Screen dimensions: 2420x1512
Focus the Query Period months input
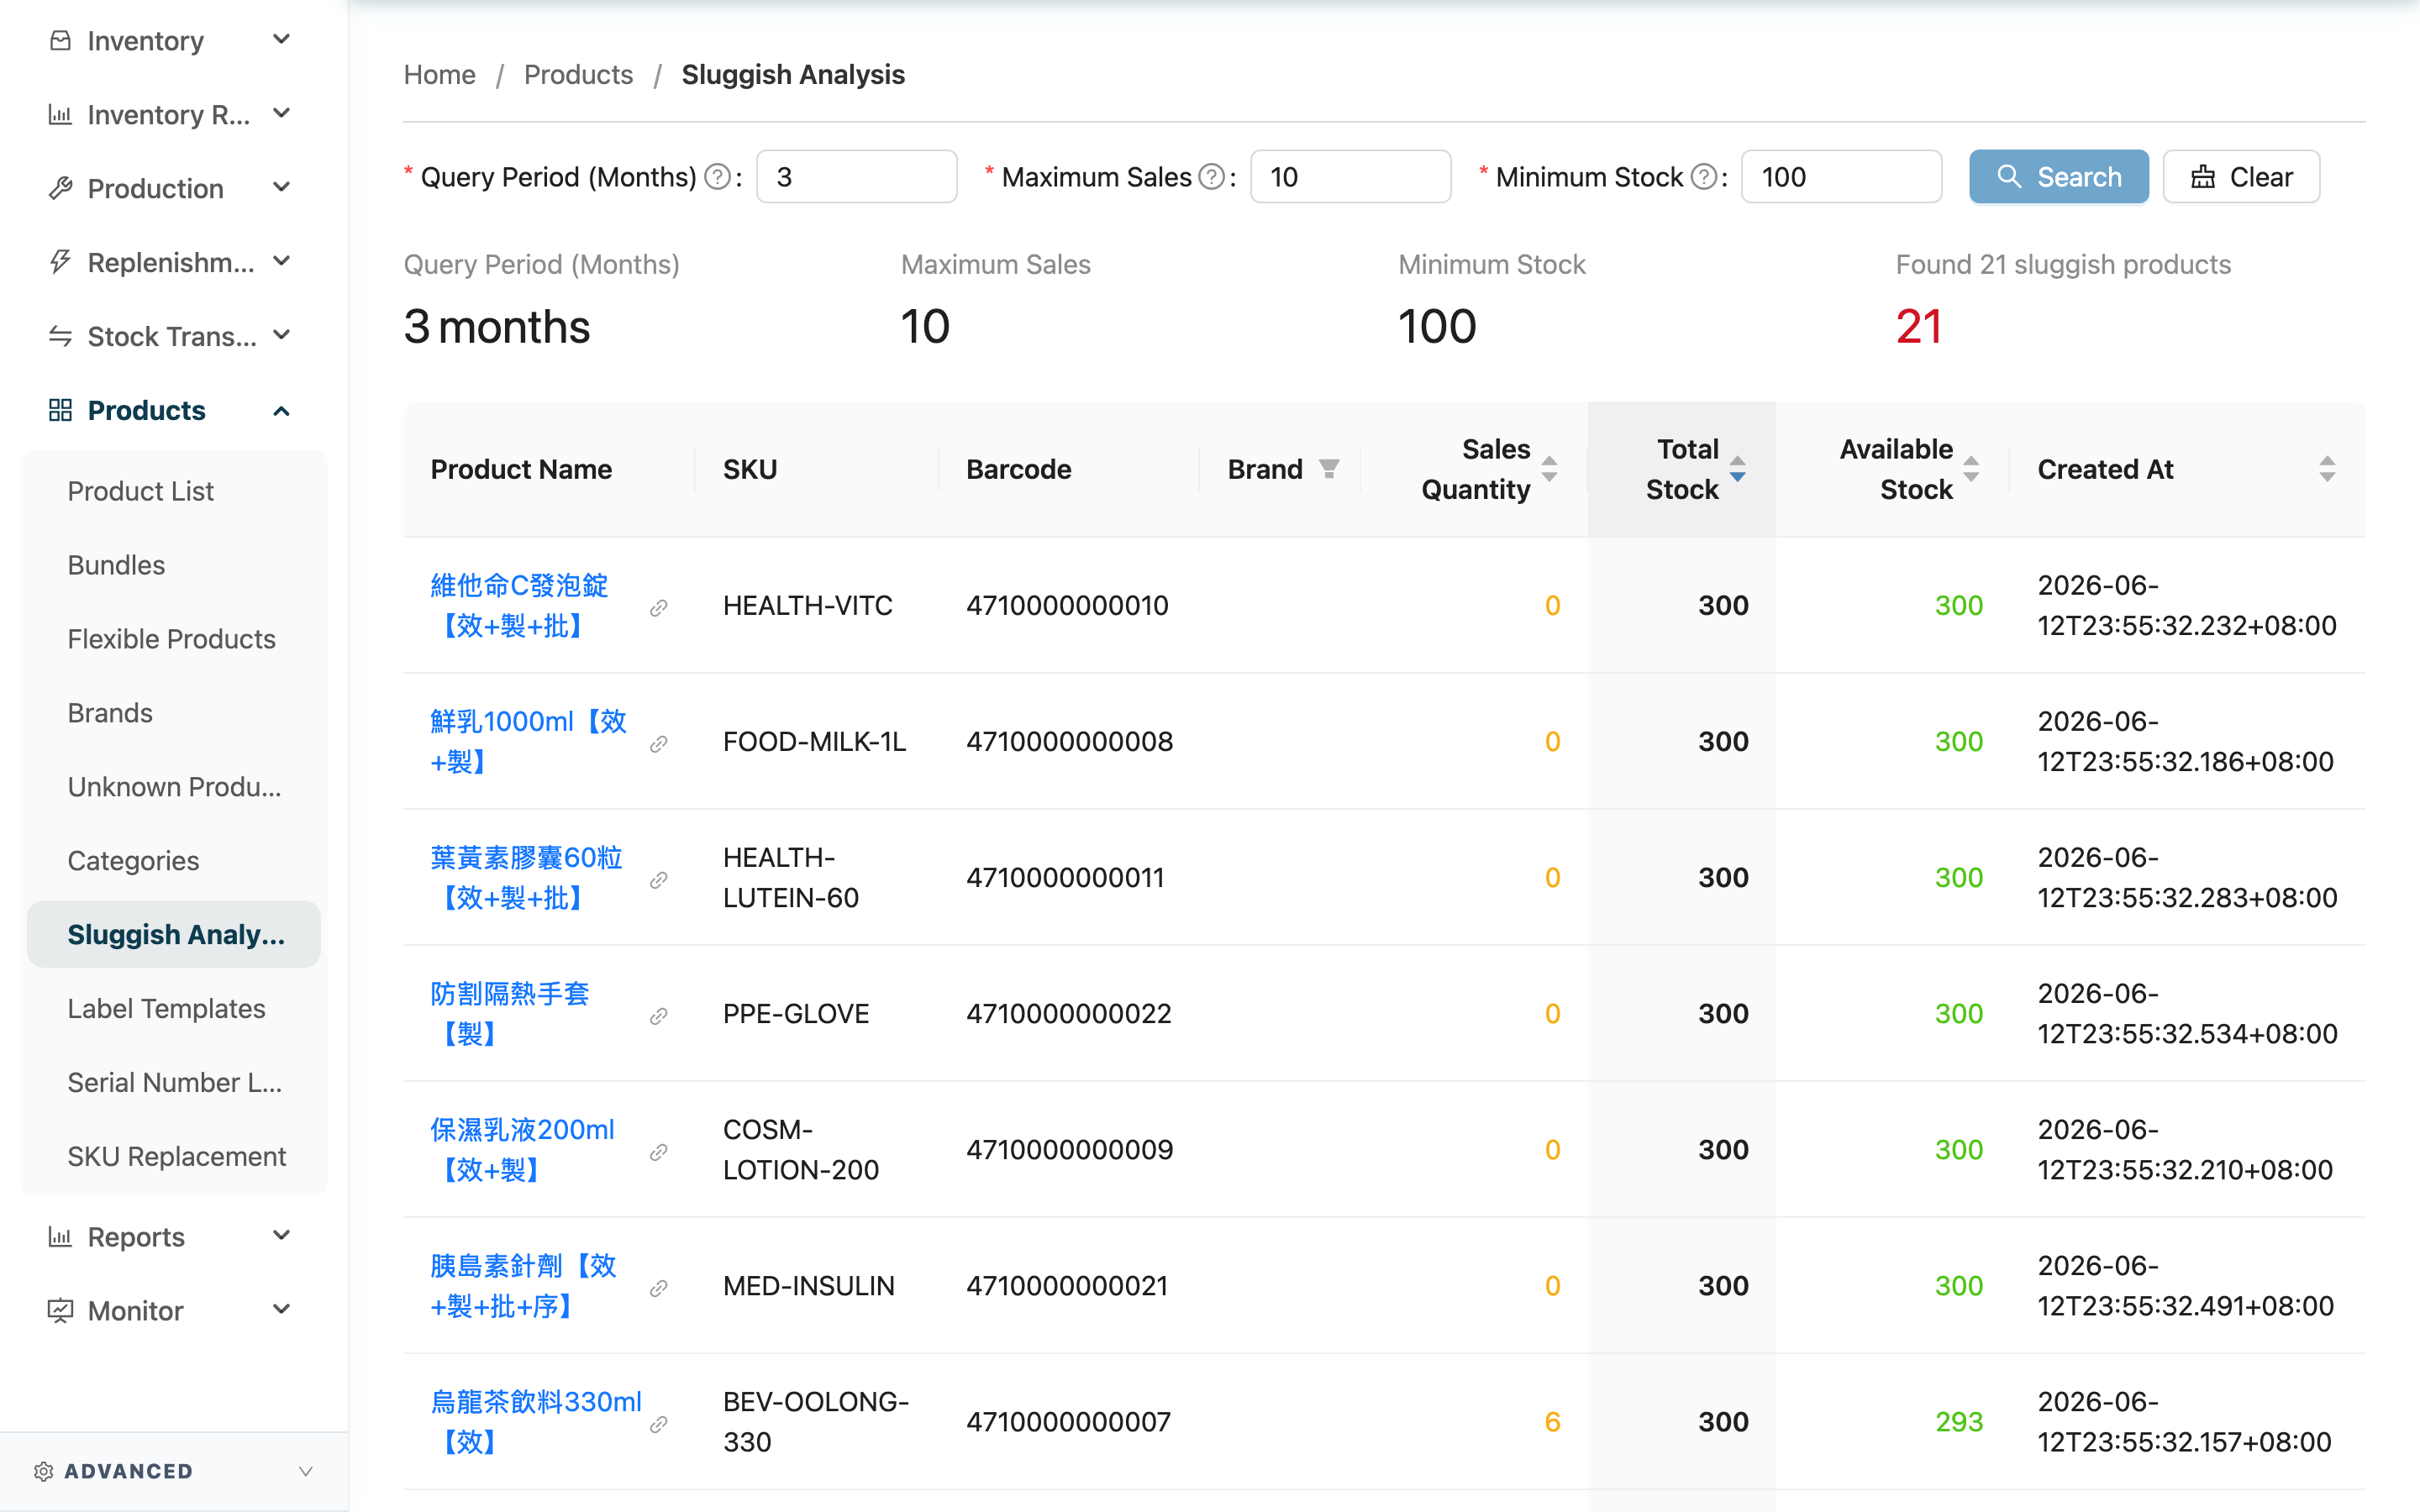[857, 177]
